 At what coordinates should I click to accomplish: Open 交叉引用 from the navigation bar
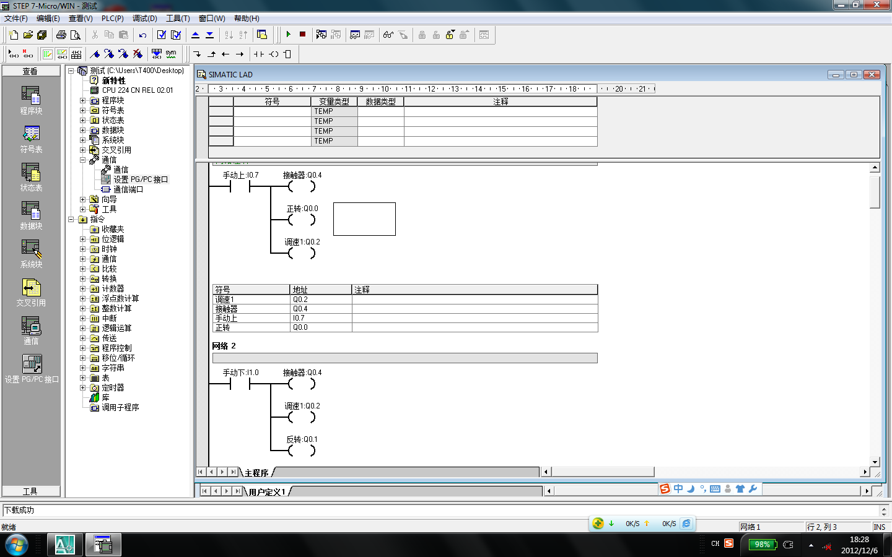[x=31, y=293]
